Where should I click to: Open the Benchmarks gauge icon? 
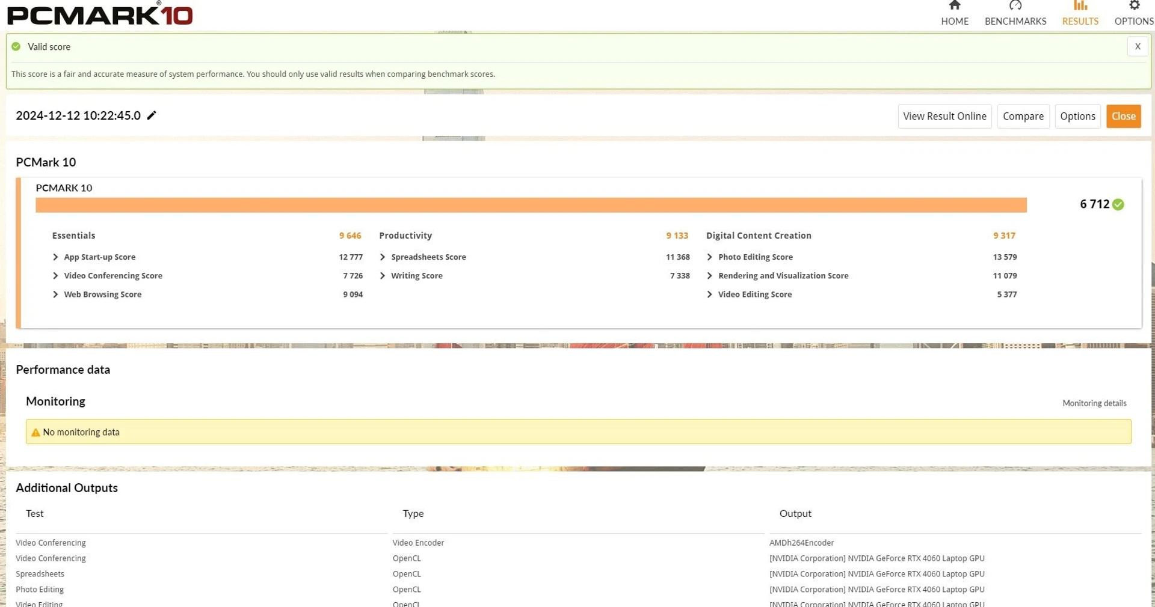pos(1015,5)
